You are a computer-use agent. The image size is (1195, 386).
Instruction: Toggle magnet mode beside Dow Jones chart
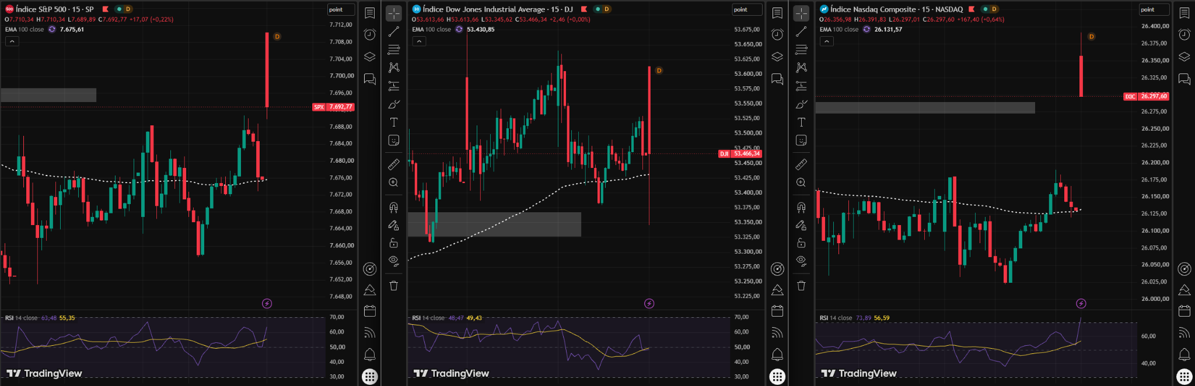394,207
